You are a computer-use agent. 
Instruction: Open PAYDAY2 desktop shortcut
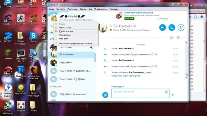click(x=8, y=37)
